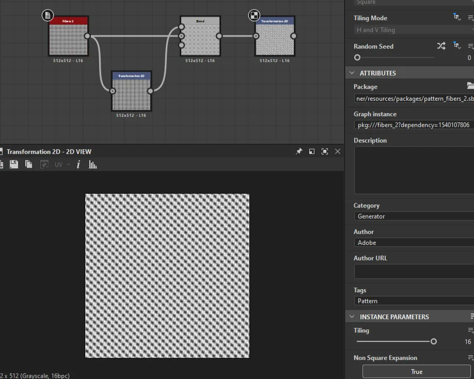
Task: Pin the 2D View panel
Action: pos(298,151)
